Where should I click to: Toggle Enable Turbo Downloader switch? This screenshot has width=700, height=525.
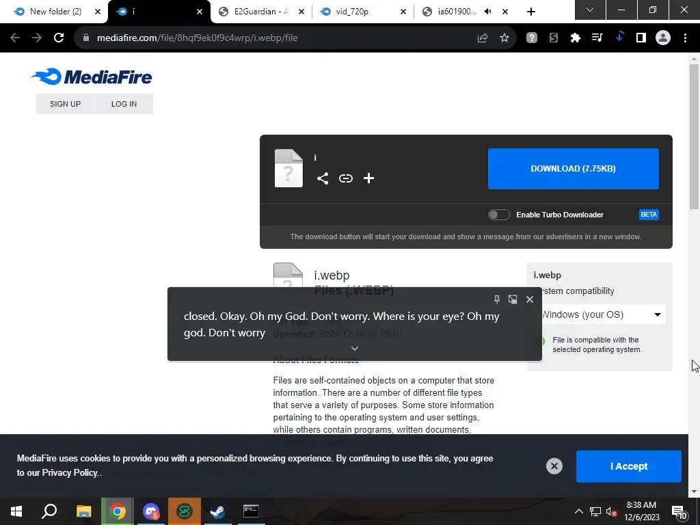pyautogui.click(x=498, y=215)
